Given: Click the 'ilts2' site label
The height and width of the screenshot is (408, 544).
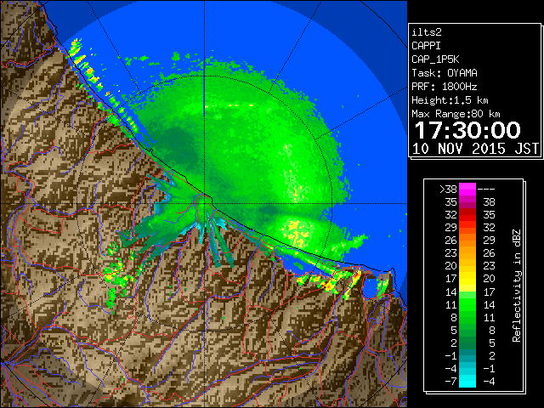Looking at the screenshot, I should (x=427, y=32).
